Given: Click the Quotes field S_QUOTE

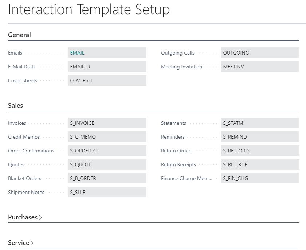Looking at the screenshot, I should [107, 164].
